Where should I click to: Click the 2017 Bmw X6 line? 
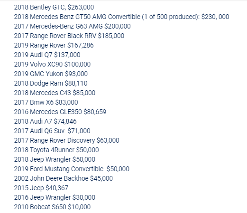tap(46, 102)
